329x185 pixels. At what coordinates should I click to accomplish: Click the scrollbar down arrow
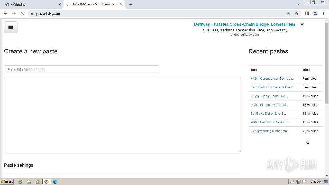[327, 176]
